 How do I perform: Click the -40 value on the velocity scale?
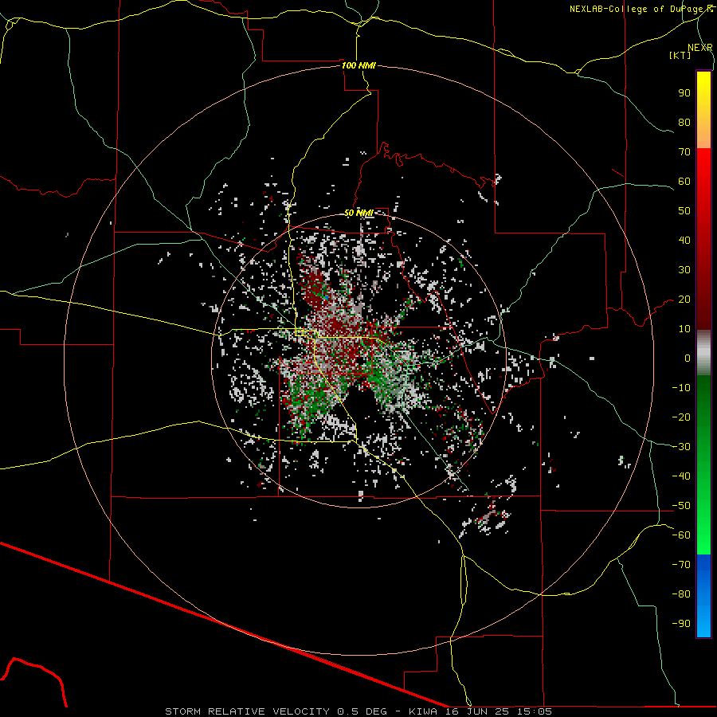pyautogui.click(x=681, y=476)
